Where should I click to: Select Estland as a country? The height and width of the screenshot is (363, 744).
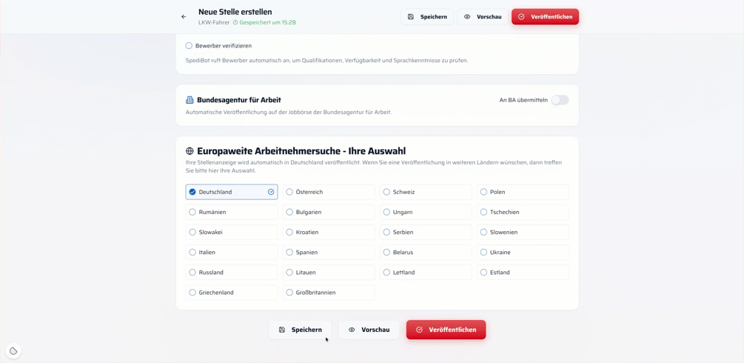tap(523, 273)
